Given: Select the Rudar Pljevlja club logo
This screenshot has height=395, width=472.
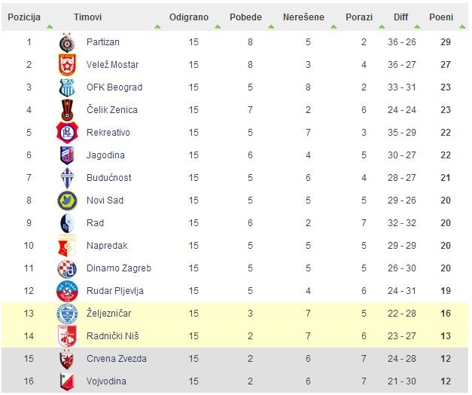Looking at the screenshot, I should pyautogui.click(x=67, y=291).
